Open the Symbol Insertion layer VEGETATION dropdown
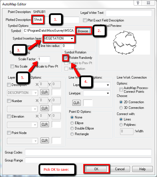Image resolution: width=157 pixels, height=177 pixels. coord(59,38)
